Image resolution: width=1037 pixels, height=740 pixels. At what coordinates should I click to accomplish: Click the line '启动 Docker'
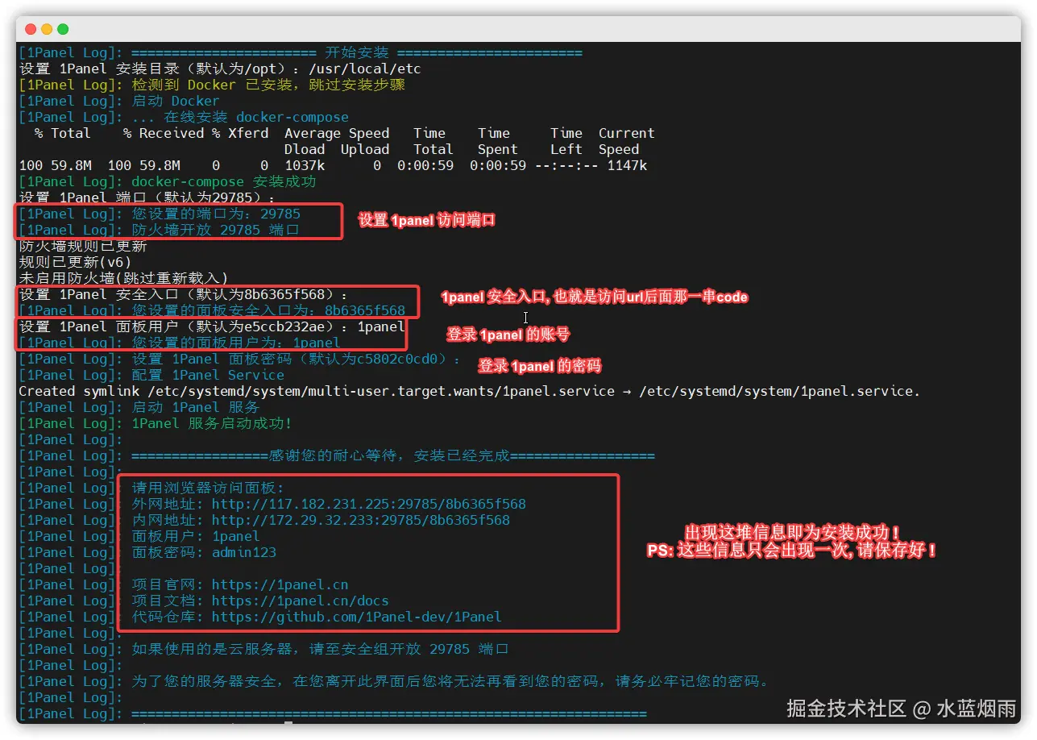[x=175, y=101]
